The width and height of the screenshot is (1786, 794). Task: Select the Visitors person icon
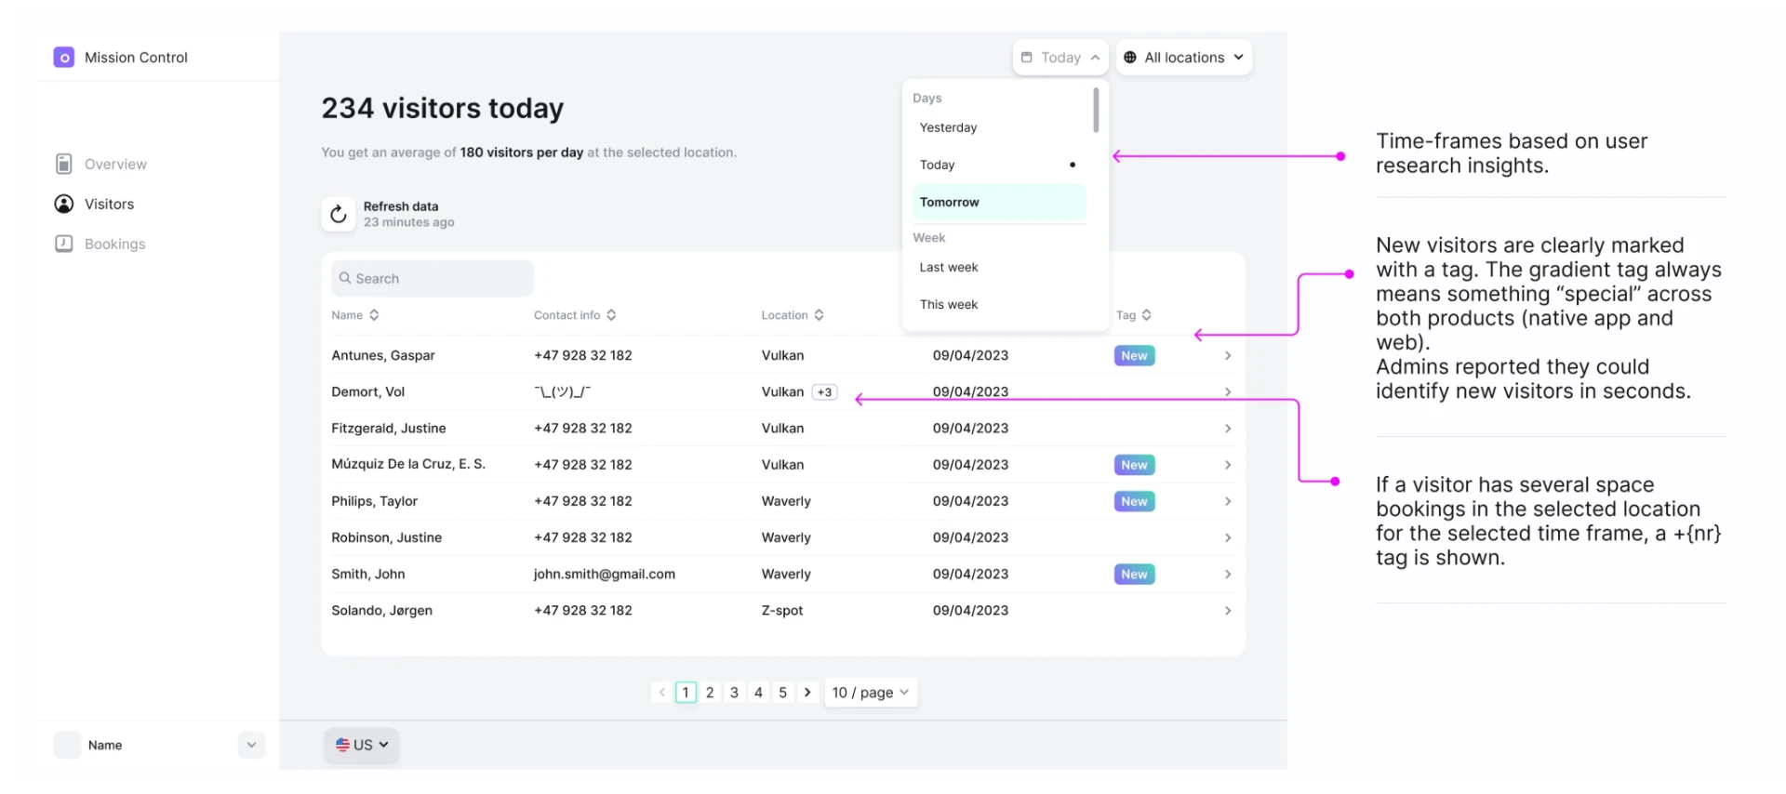[x=63, y=205]
